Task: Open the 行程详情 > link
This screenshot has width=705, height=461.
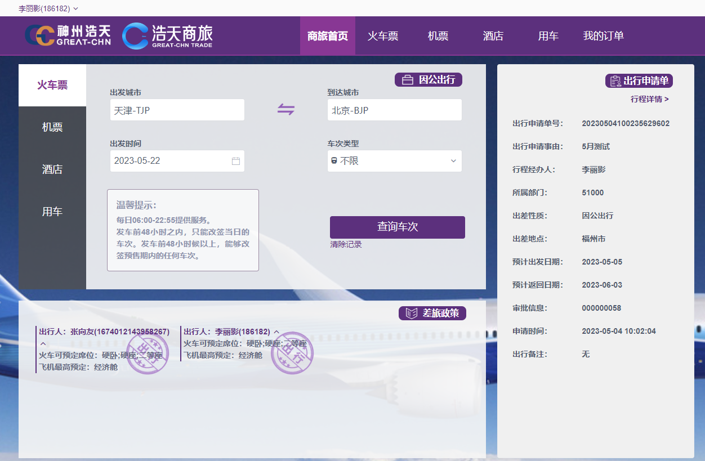Action: (x=649, y=99)
